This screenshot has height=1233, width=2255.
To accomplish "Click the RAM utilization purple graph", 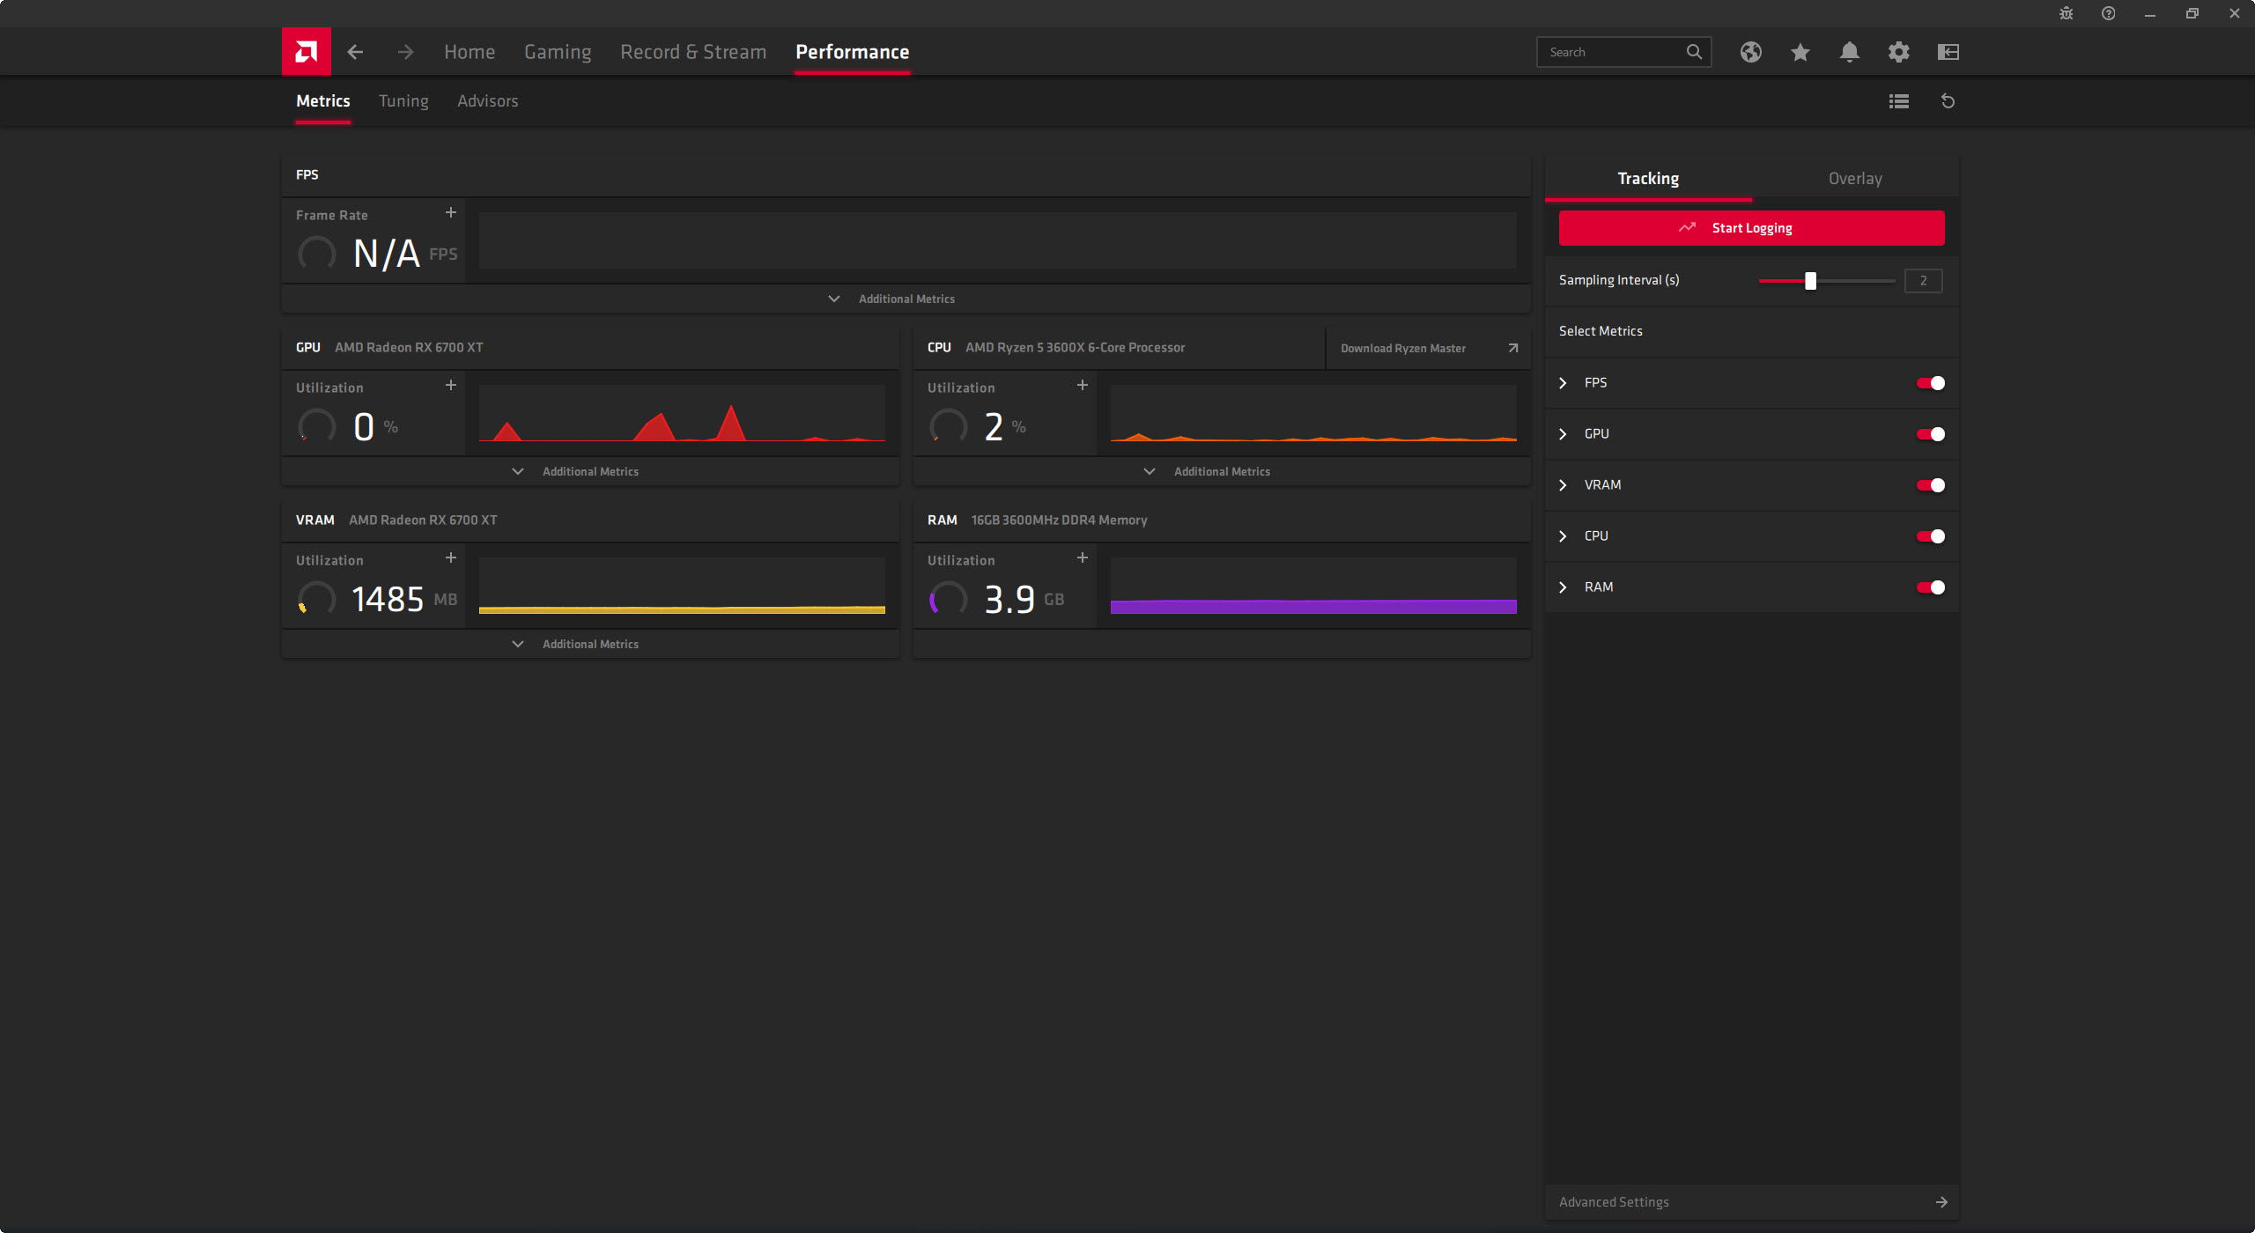I will pyautogui.click(x=1313, y=586).
